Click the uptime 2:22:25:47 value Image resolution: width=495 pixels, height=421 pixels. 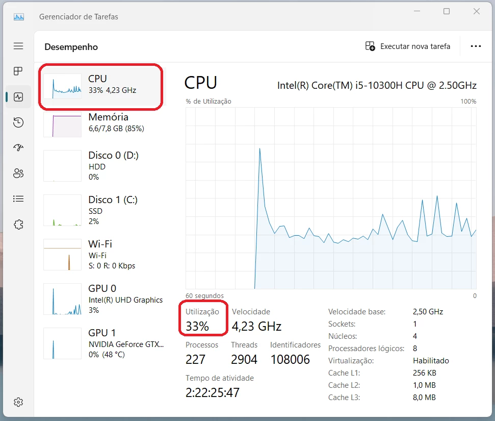pos(213,392)
